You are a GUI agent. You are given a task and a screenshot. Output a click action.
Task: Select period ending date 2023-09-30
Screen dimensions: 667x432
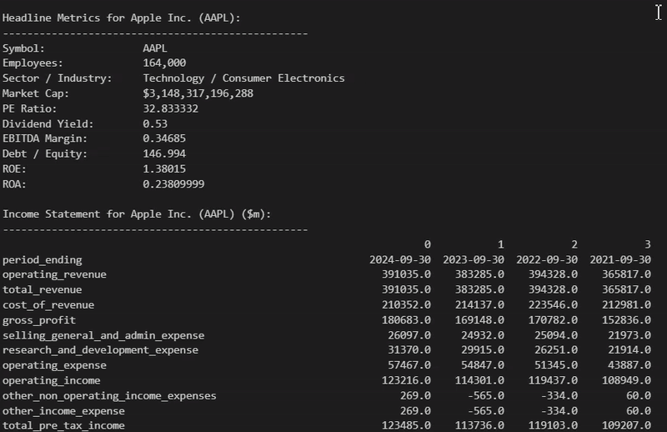point(474,259)
